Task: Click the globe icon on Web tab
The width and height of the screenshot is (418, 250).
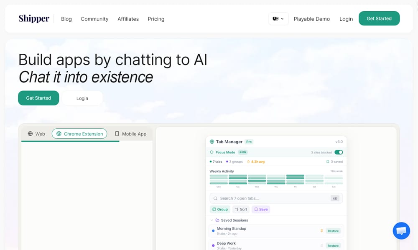Action: click(31, 134)
